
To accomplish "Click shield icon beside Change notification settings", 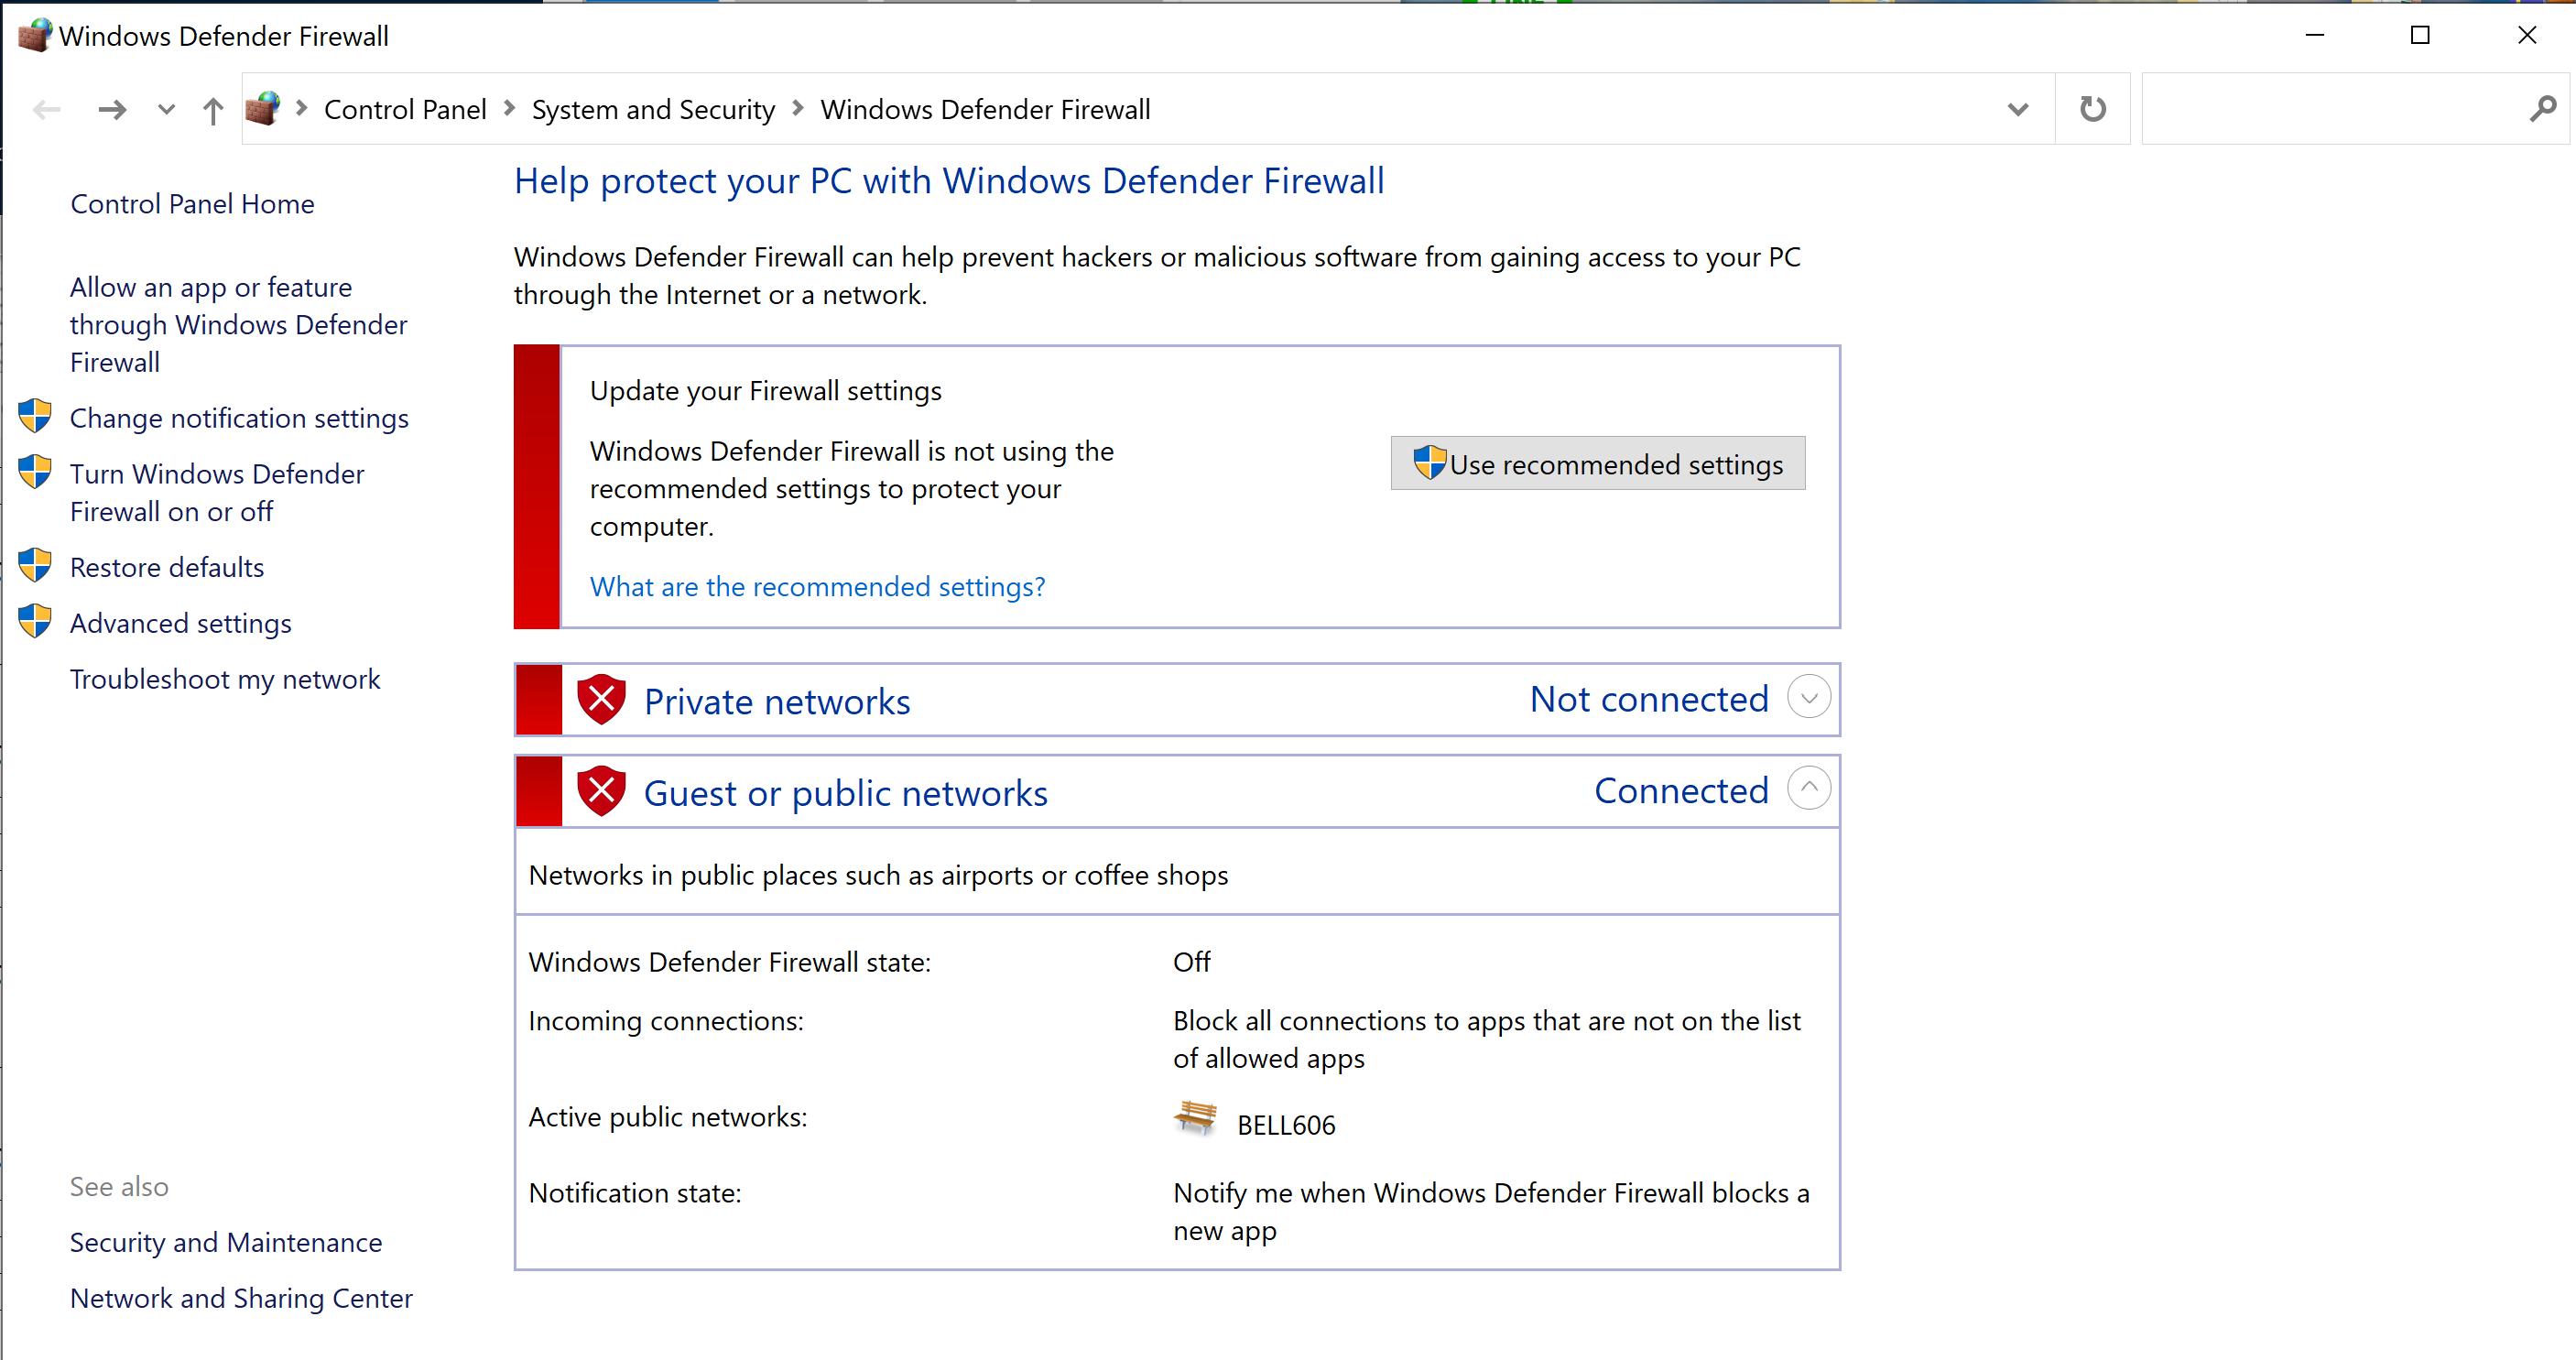I will click(x=35, y=416).
